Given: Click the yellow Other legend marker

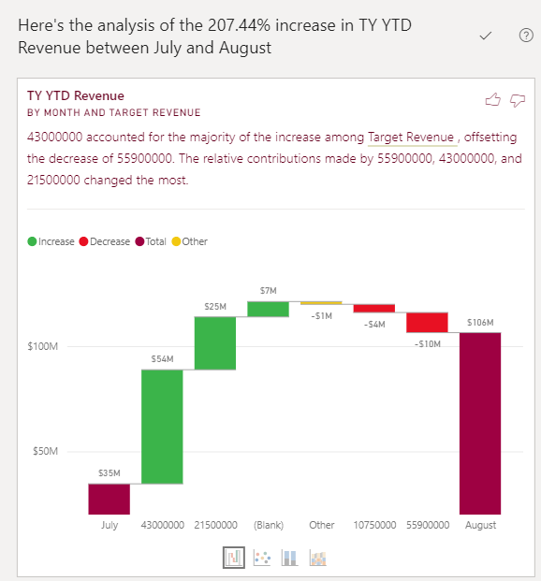Looking at the screenshot, I should click(176, 241).
